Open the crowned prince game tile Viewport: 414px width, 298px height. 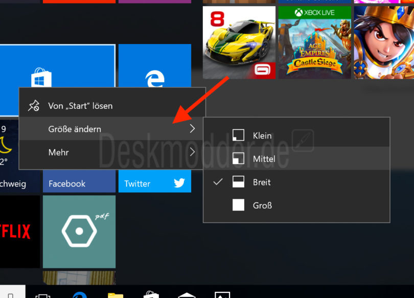point(384,42)
